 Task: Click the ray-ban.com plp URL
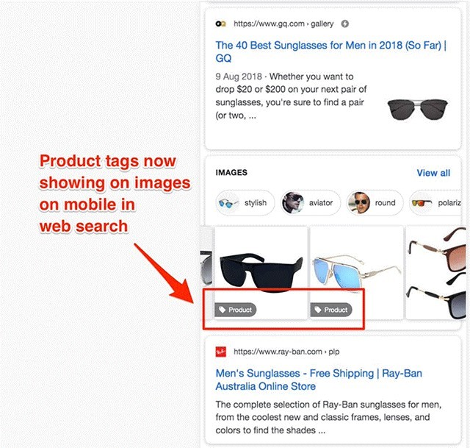pos(286,352)
